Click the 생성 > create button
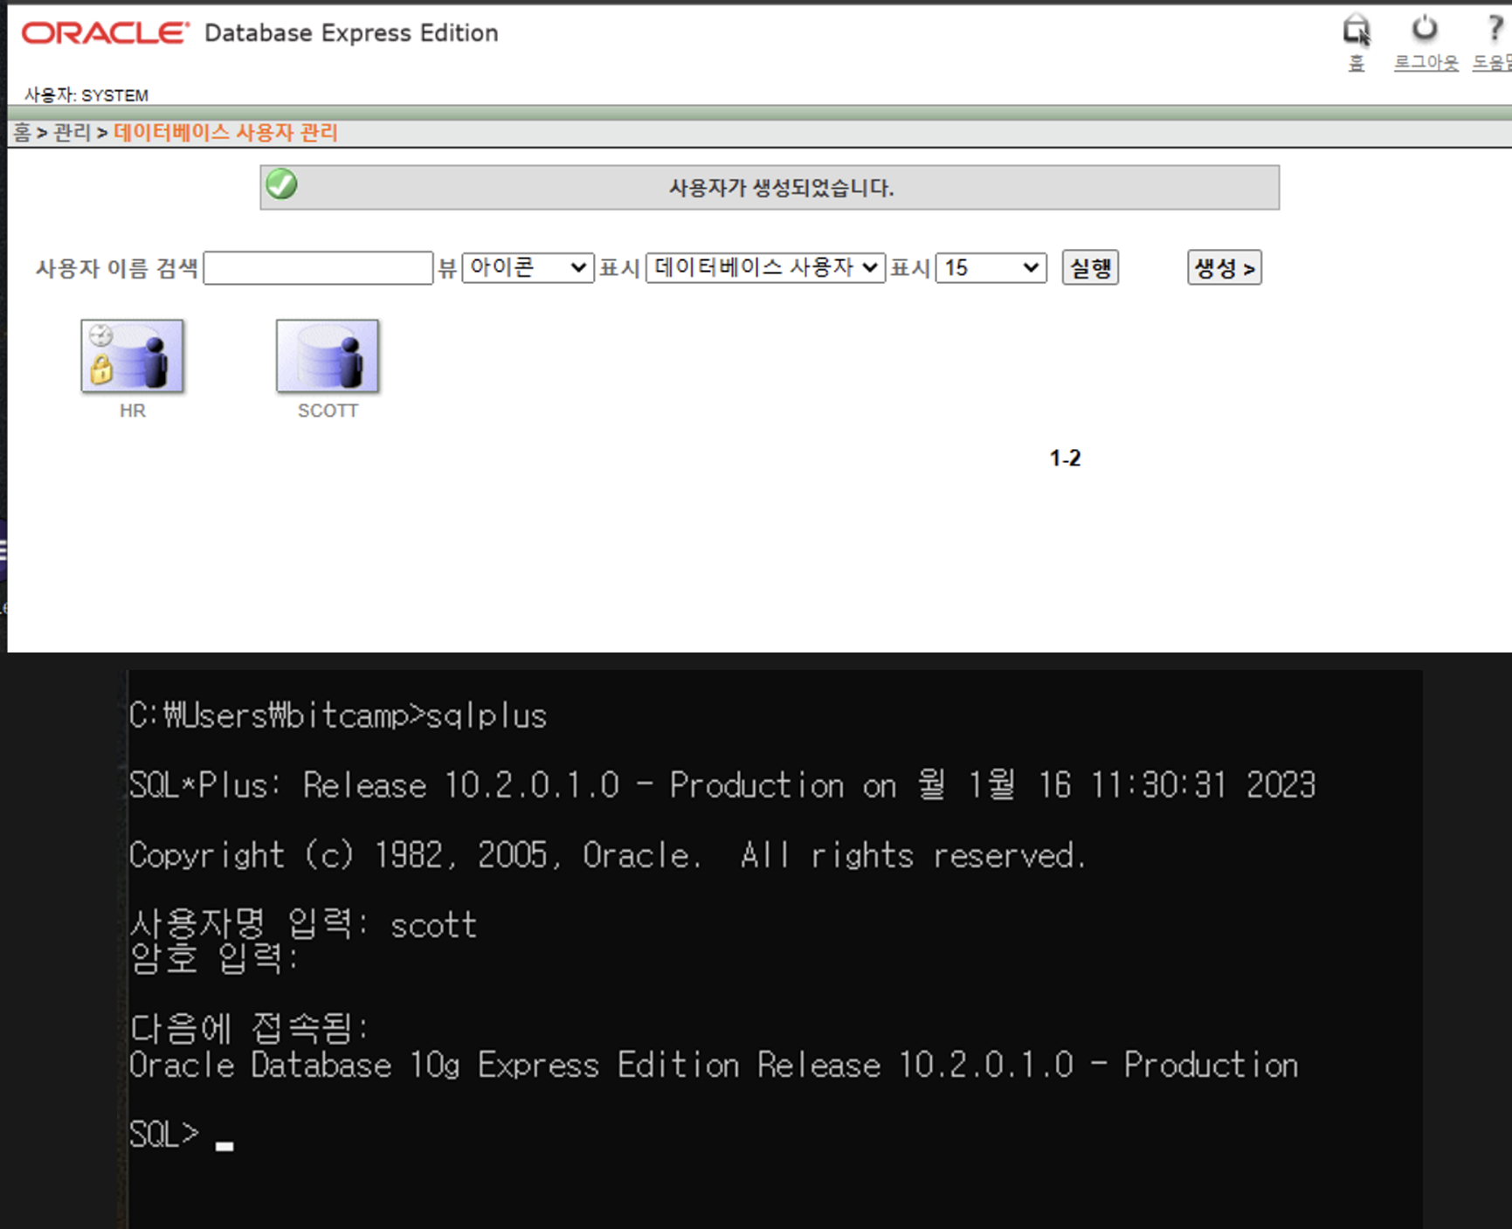Screen dimensions: 1512x1229 1225,267
